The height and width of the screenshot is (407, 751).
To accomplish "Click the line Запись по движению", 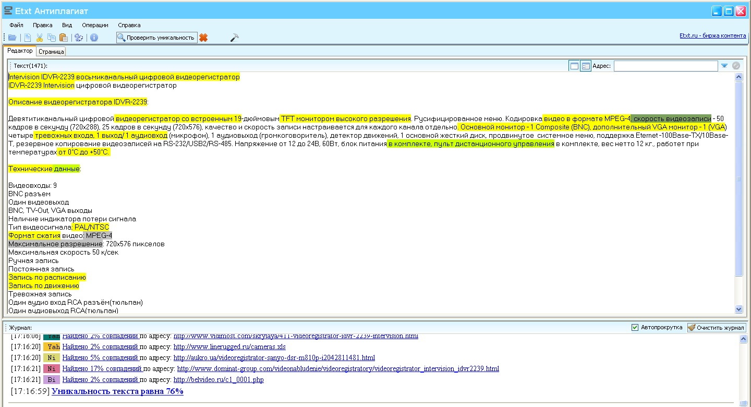I will [44, 286].
